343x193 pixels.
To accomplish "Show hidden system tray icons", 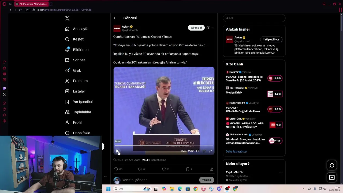I will point(303,189).
